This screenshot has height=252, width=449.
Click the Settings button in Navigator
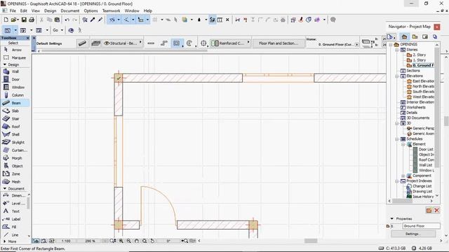pyautogui.click(x=413, y=234)
